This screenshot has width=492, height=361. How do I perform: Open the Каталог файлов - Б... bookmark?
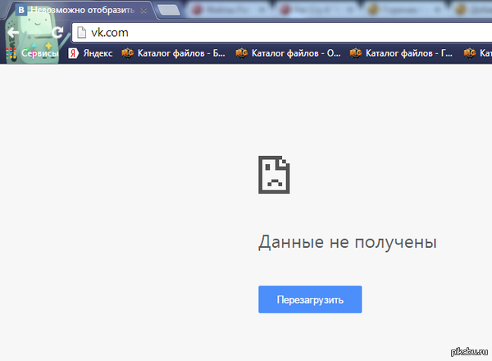click(173, 53)
